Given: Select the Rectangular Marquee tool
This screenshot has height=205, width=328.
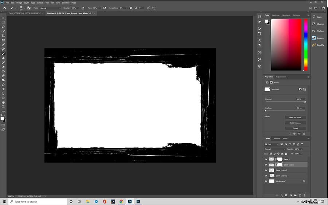Looking at the screenshot, I should (x=3, y=22).
